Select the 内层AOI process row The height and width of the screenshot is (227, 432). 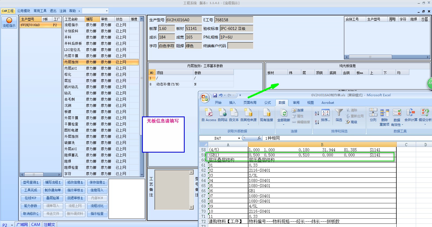(101, 68)
